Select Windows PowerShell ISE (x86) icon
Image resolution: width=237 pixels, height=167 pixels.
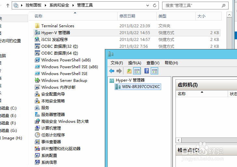[37, 67]
